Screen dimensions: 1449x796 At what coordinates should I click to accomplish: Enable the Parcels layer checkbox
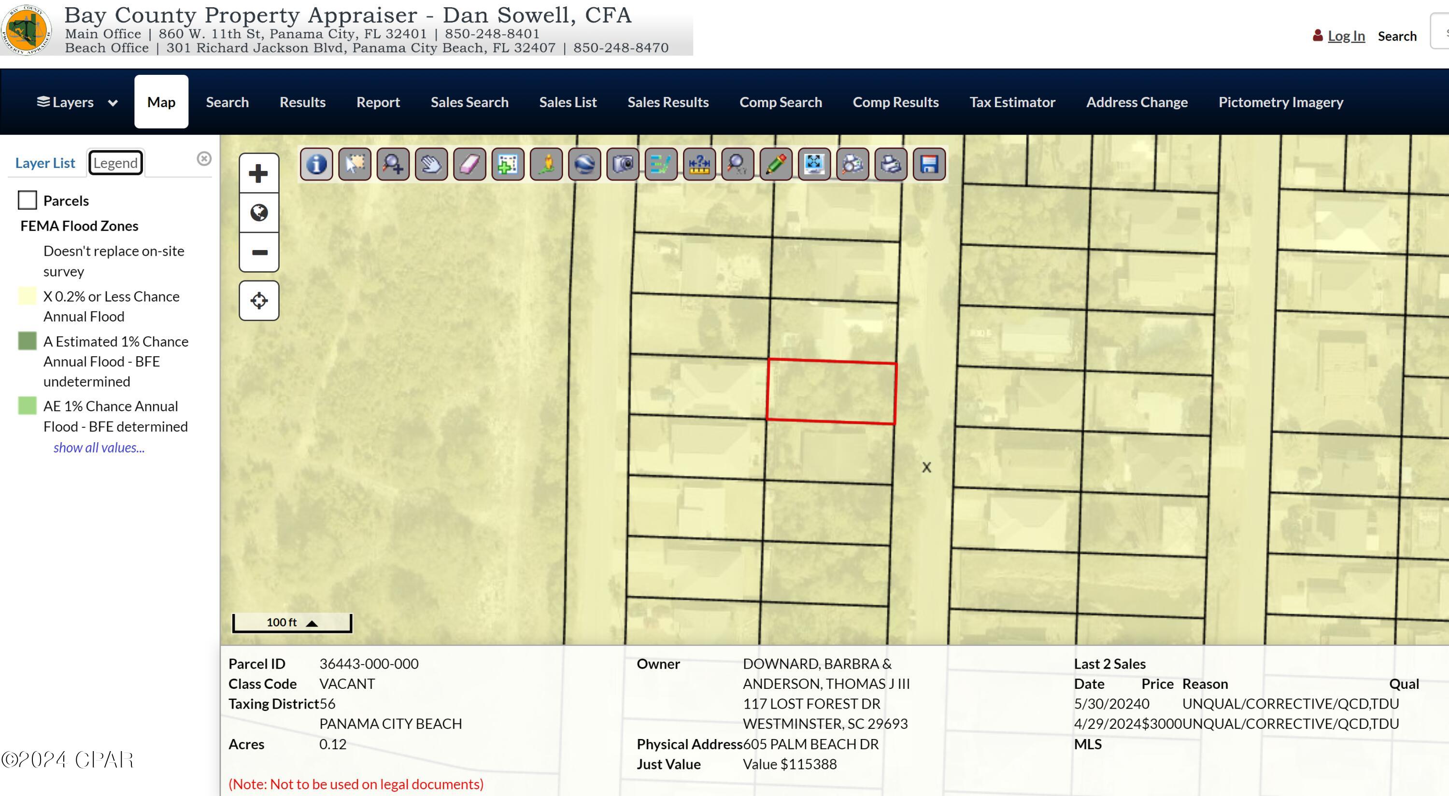pyautogui.click(x=28, y=200)
